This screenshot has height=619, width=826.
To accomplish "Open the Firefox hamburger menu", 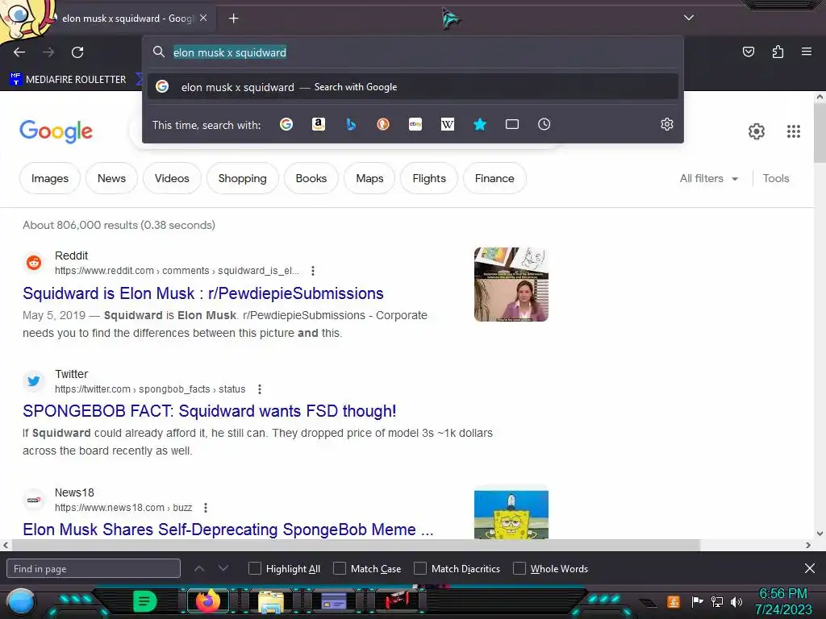I will [x=807, y=52].
